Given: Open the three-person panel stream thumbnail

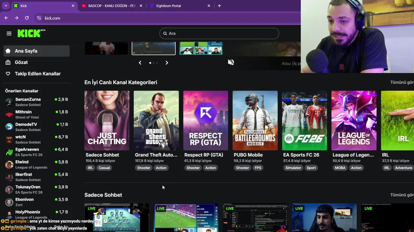Looking at the screenshot, I should tap(201, 48).
